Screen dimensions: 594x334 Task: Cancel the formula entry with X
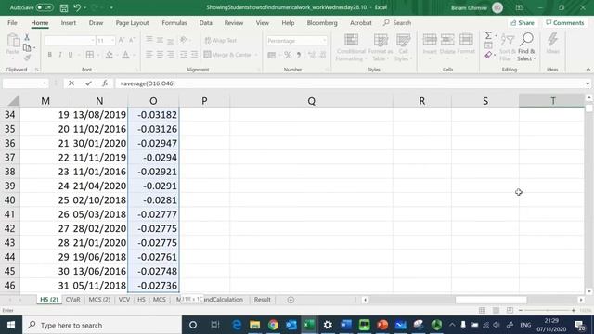click(71, 83)
